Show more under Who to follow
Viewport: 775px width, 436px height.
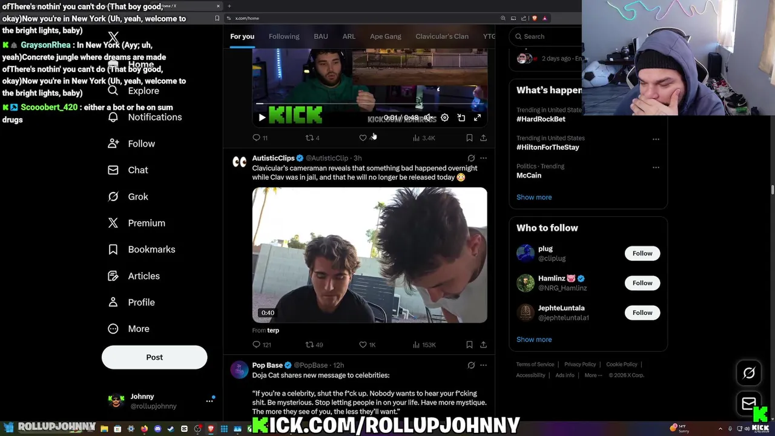[x=534, y=340]
